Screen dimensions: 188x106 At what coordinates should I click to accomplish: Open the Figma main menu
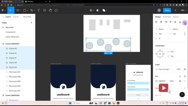click(x=3, y=10)
